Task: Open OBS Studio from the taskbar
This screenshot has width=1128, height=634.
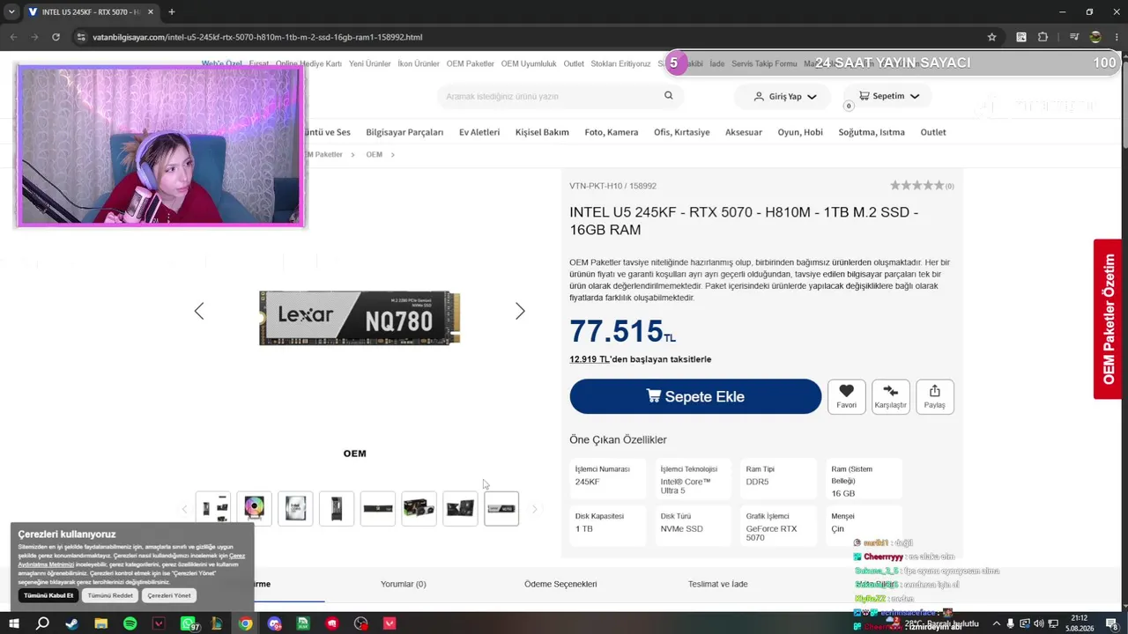Action: tap(360, 623)
